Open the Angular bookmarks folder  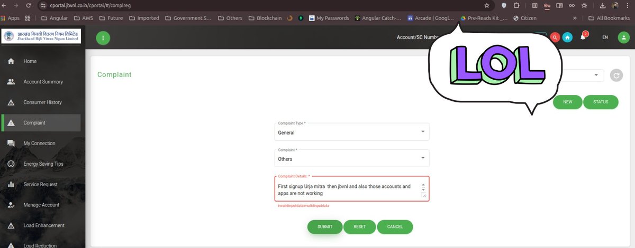(54, 18)
